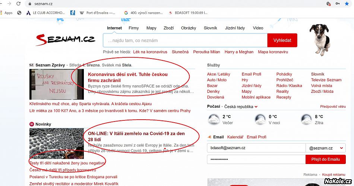Click the globe bookmark icon
Image resolution: width=354 pixels, height=186 pixels.
(x=19, y=13)
